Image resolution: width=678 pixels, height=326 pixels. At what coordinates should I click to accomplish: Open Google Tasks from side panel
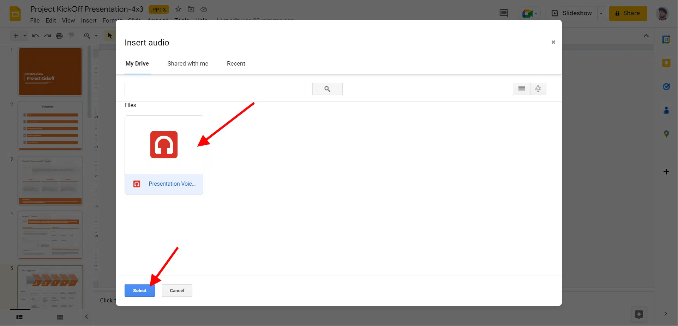pyautogui.click(x=666, y=87)
